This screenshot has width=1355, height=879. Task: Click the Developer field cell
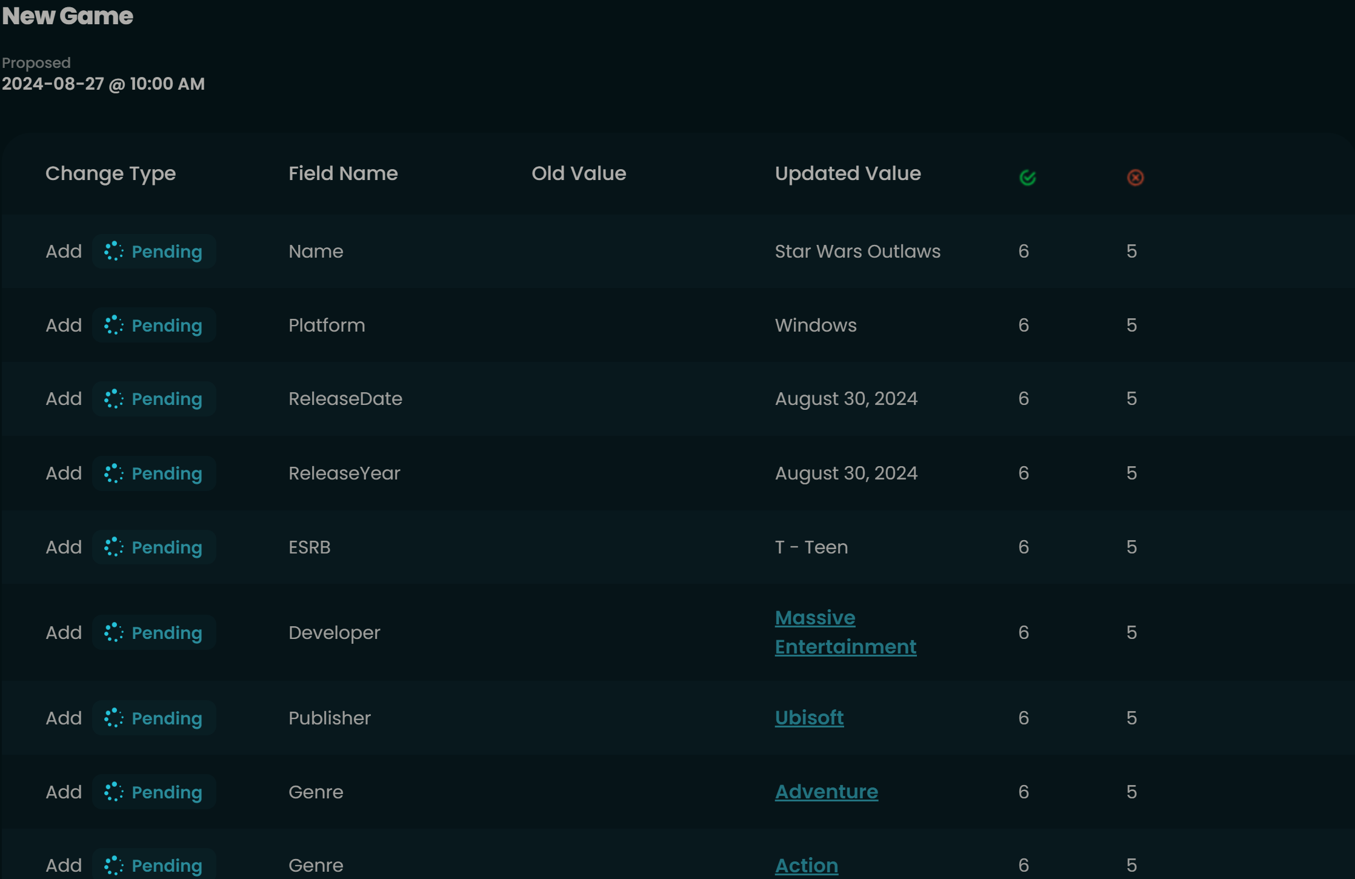(x=335, y=632)
